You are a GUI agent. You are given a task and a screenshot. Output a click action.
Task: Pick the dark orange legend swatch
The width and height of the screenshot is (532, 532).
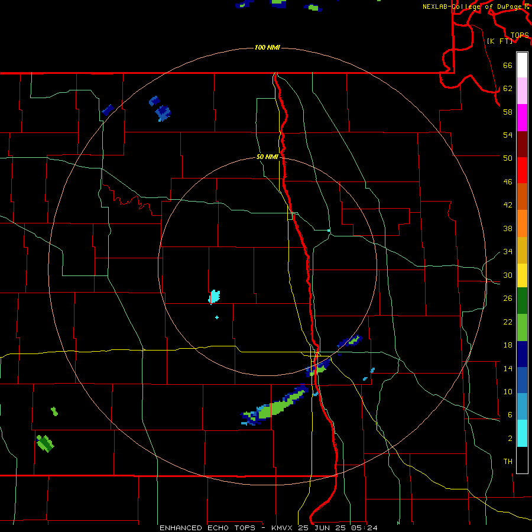point(522,197)
